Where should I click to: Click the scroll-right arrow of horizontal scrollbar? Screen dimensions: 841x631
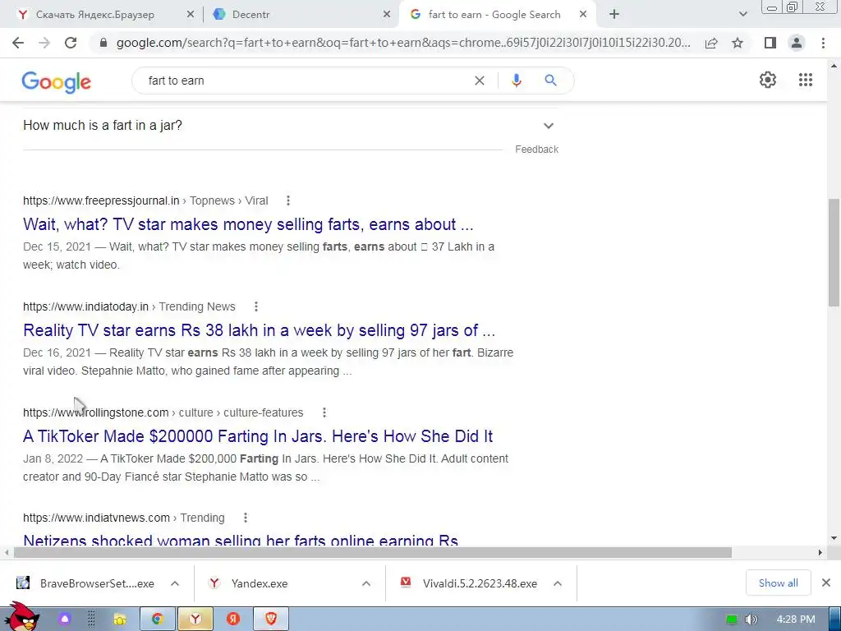click(820, 553)
